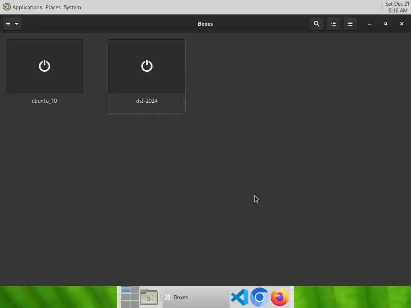Open the clock showing Sat Dec 21
Viewport: 411px width, 308px height.
[397, 7]
